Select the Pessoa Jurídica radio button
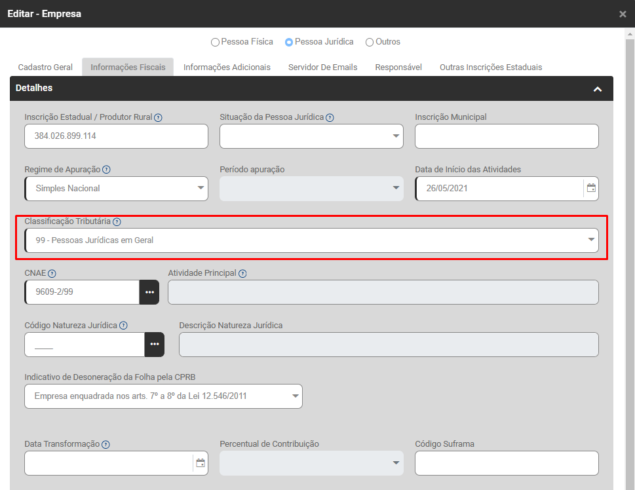 (289, 43)
